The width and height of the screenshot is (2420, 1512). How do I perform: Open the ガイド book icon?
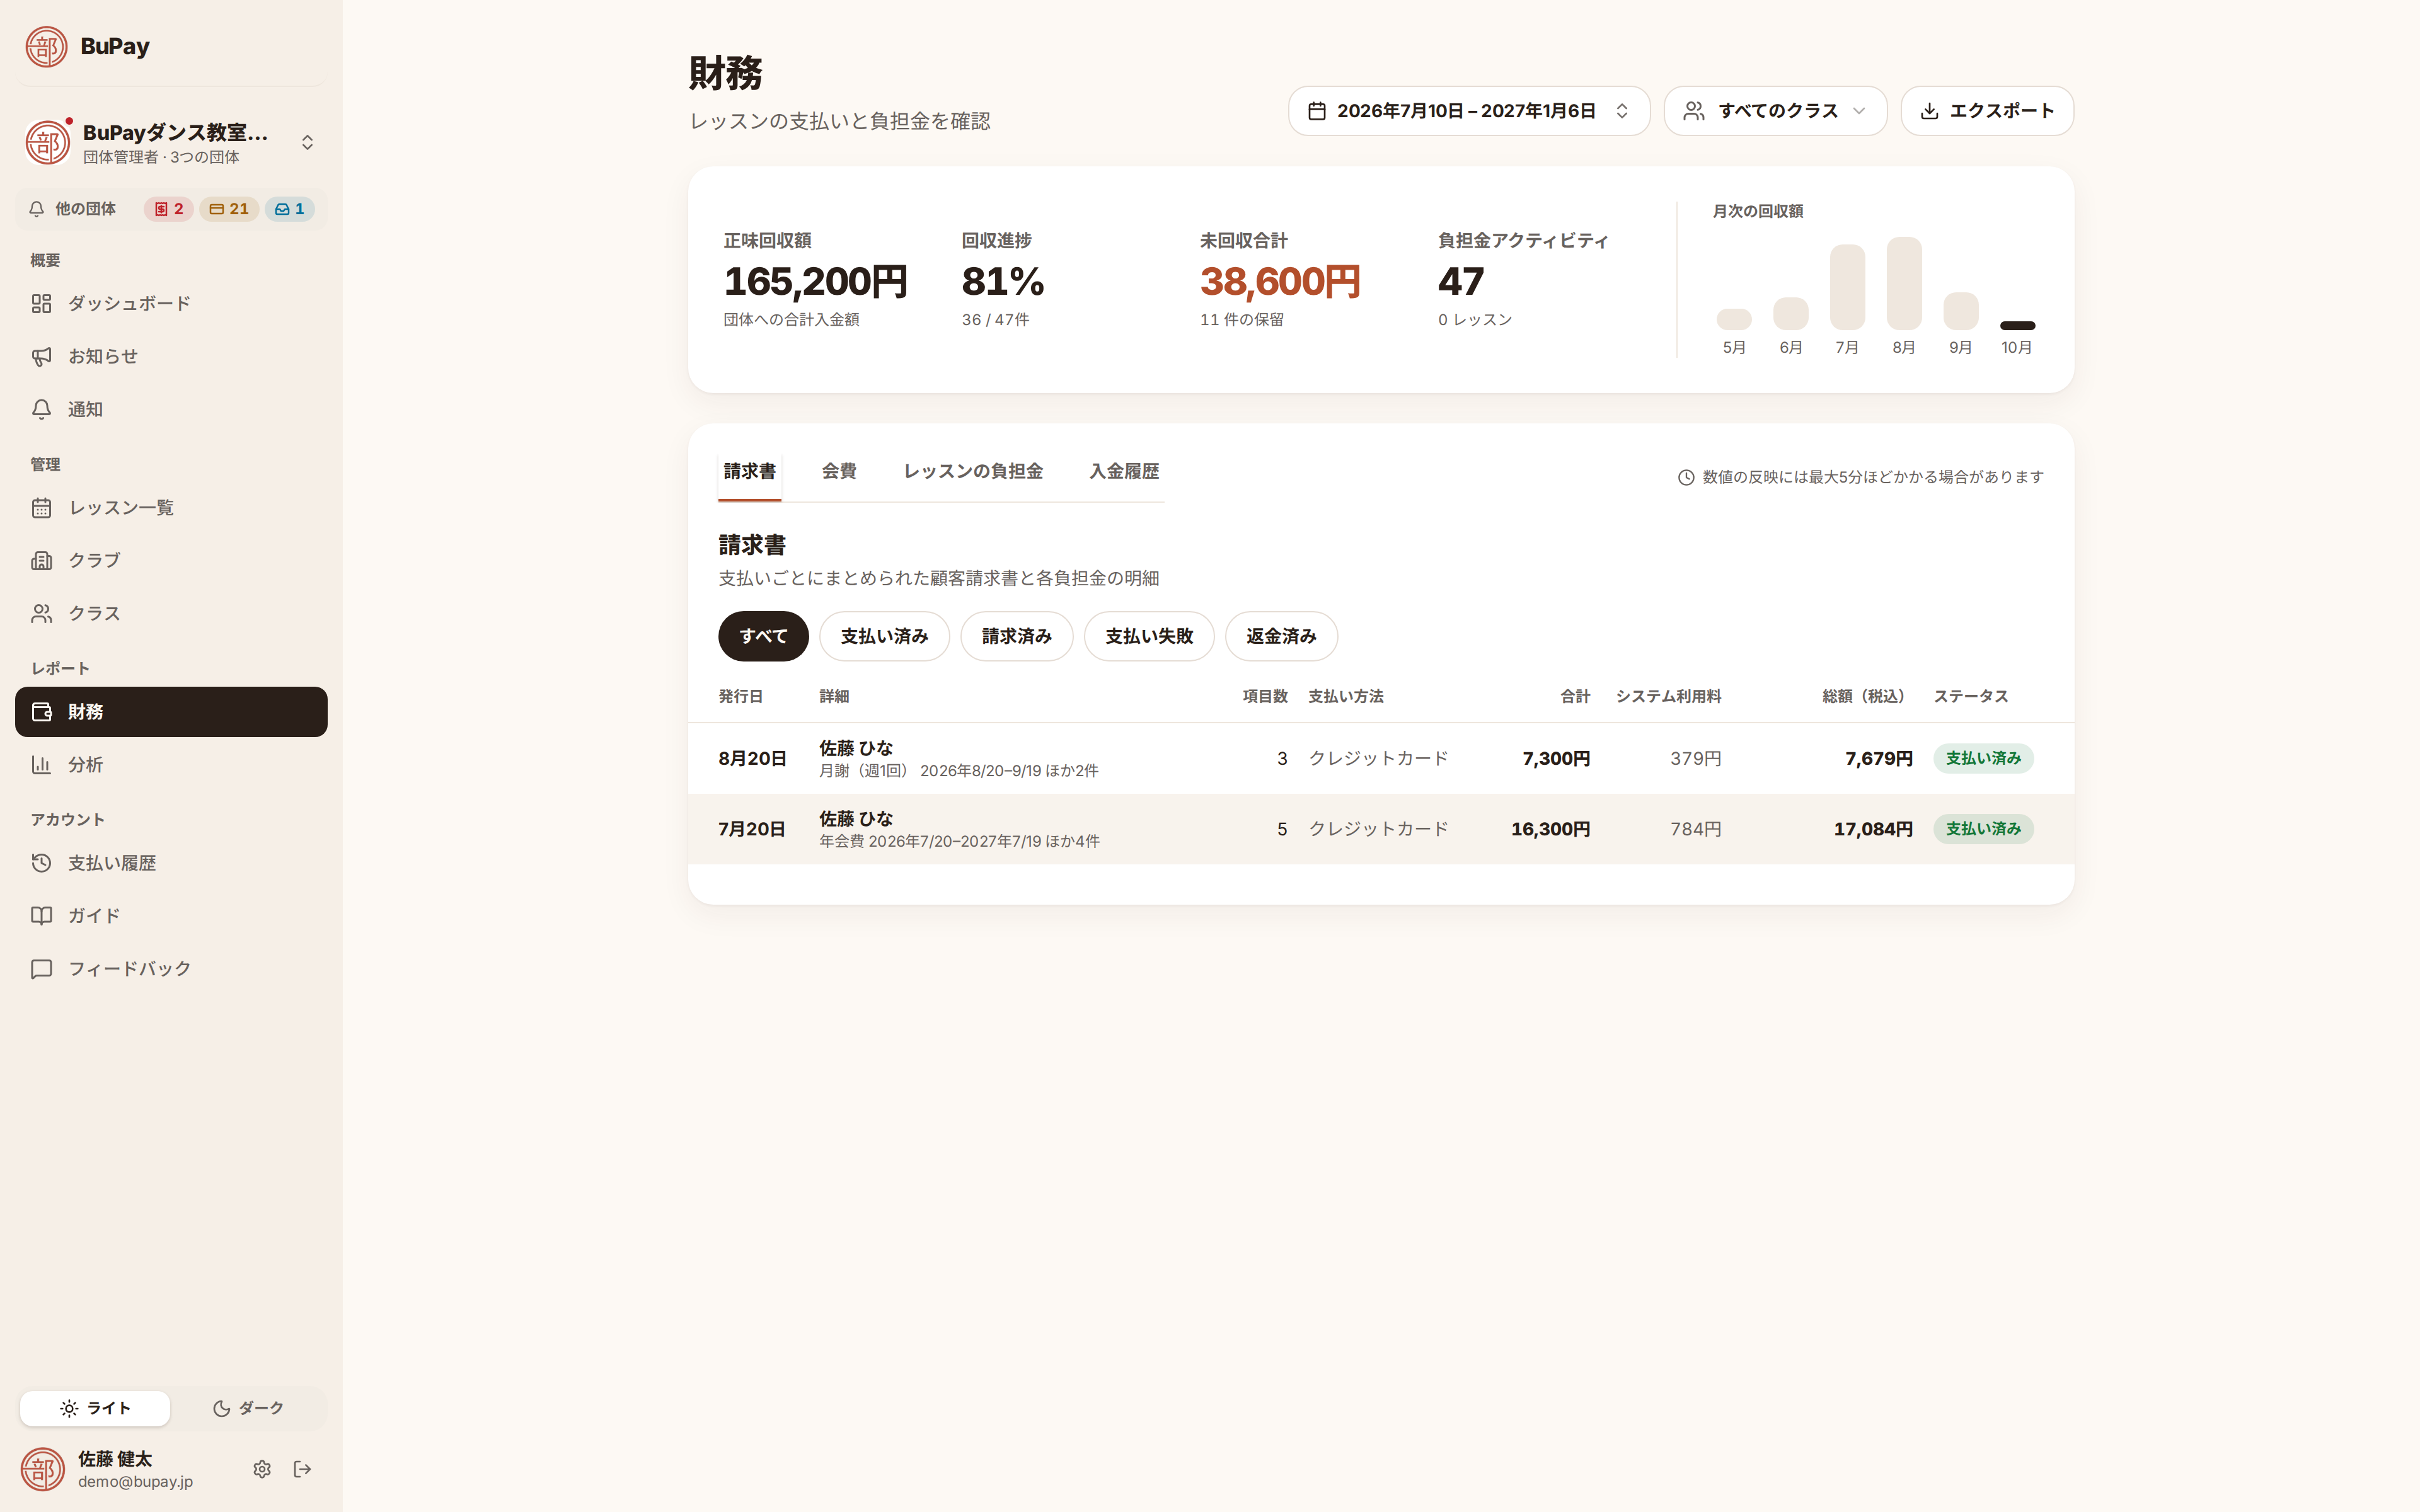(x=41, y=916)
